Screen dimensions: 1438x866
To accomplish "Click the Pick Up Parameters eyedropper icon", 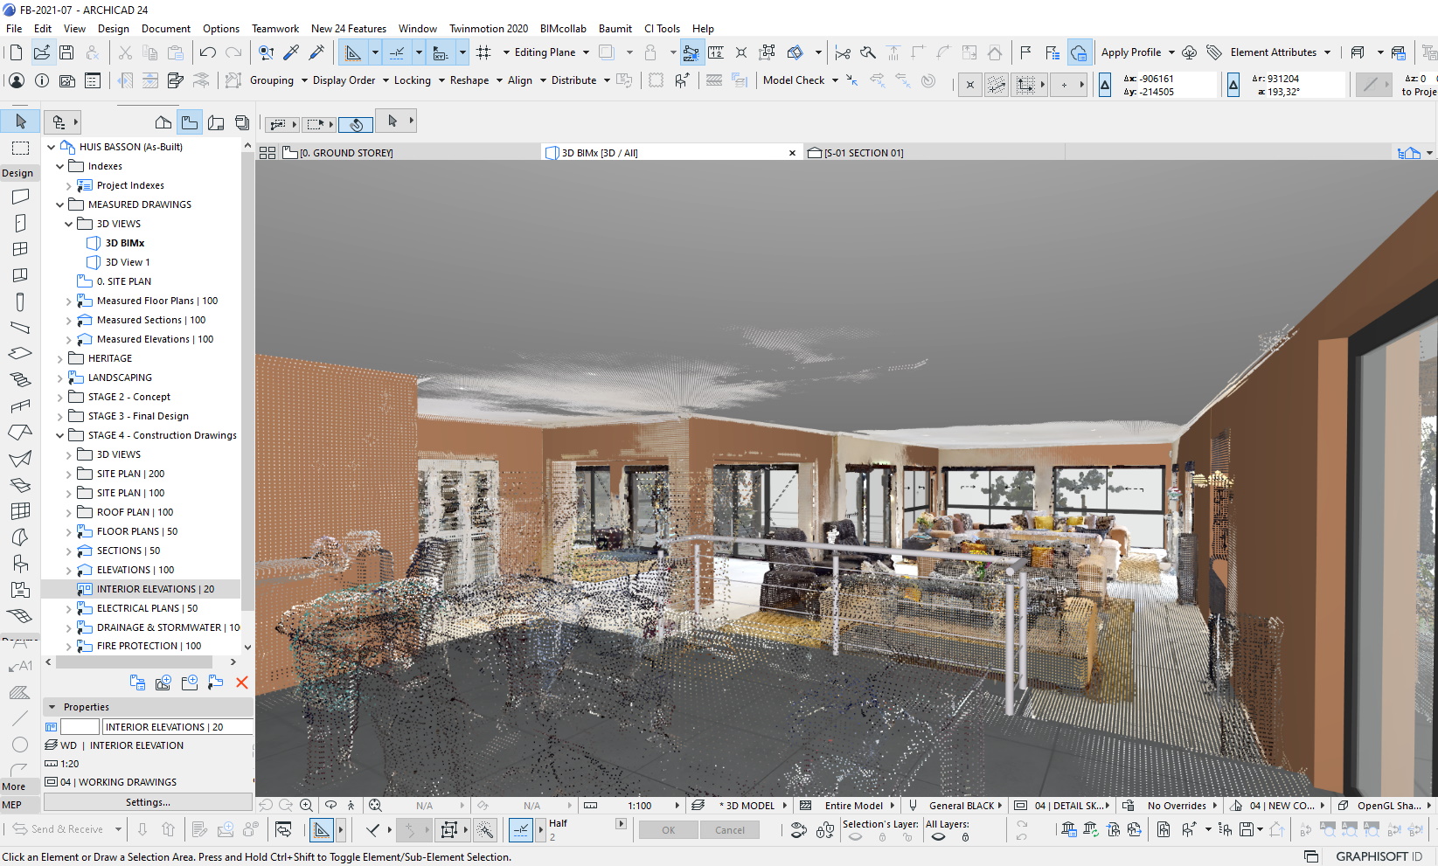I will (x=291, y=52).
